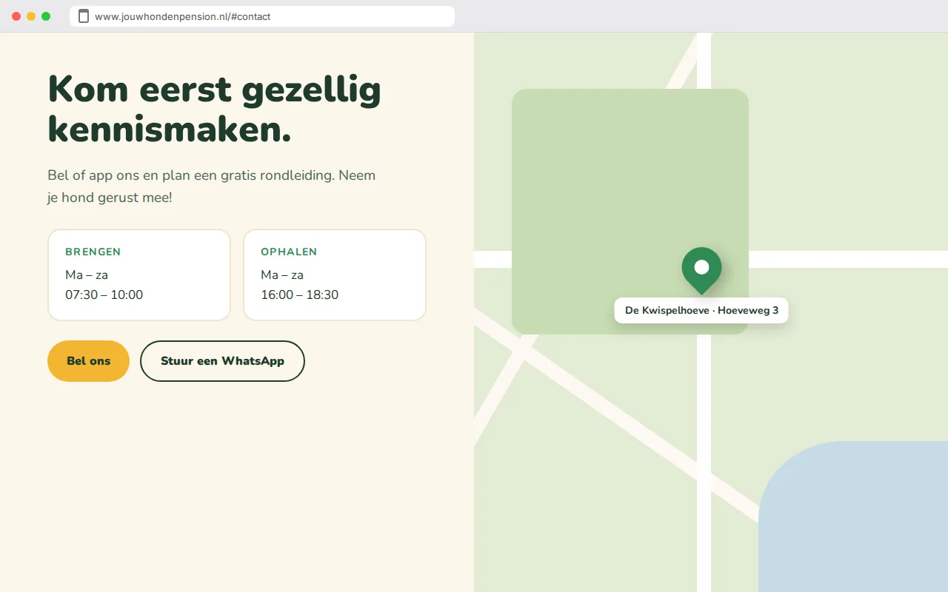Click the "BRENGEN" card heading
Viewport: 948px width, 592px height.
point(93,252)
